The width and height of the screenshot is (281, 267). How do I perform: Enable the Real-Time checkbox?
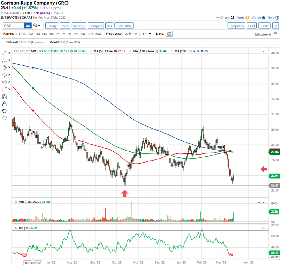click(48, 42)
